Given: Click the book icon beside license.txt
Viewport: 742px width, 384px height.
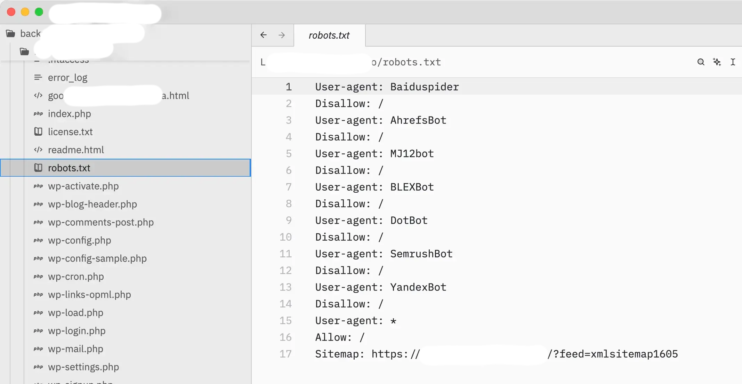Looking at the screenshot, I should click(38, 132).
